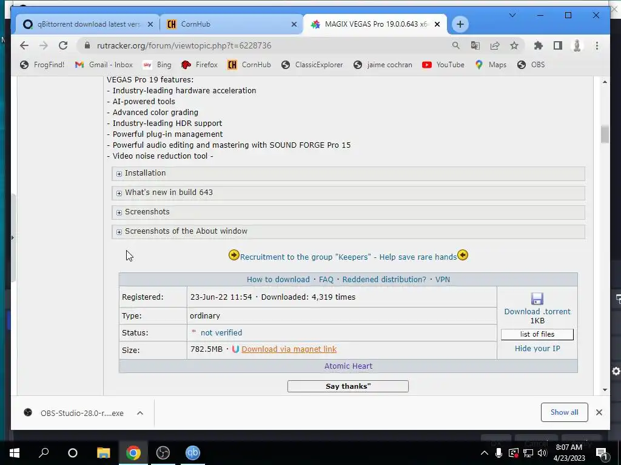621x465 pixels.
Task: Click the Download .torrent link
Action: pos(537,312)
